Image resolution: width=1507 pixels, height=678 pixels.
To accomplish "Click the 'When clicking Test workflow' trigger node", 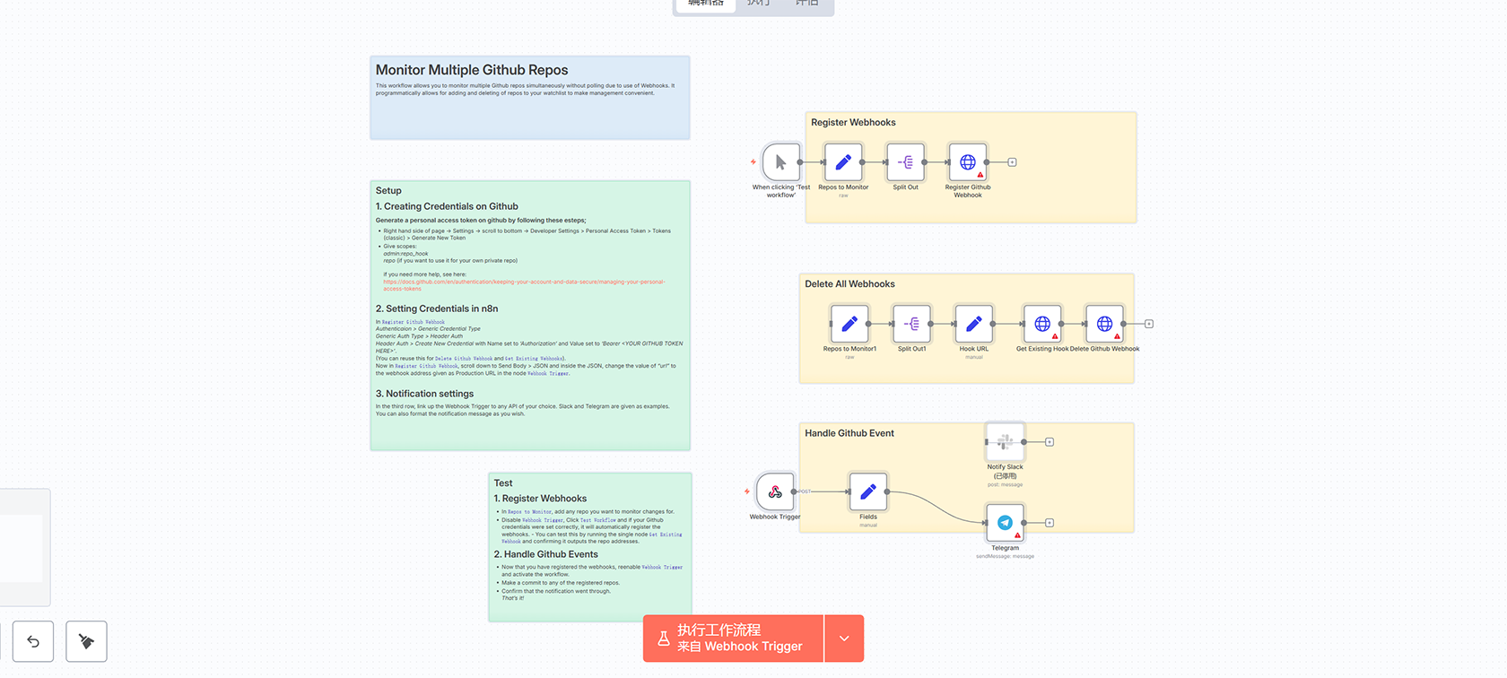I will (780, 162).
